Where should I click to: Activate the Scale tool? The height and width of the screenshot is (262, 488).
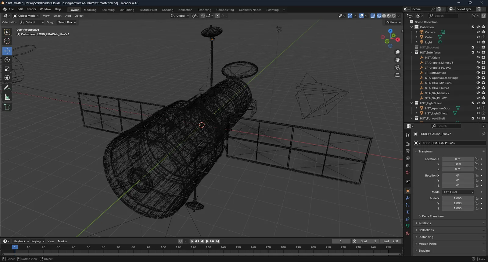tap(7, 69)
